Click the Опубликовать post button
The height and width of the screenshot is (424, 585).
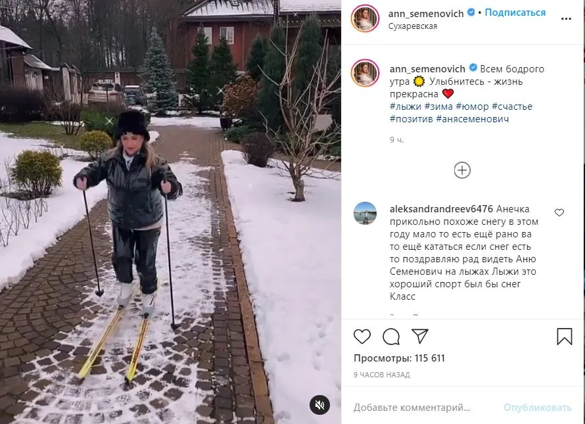click(x=537, y=407)
